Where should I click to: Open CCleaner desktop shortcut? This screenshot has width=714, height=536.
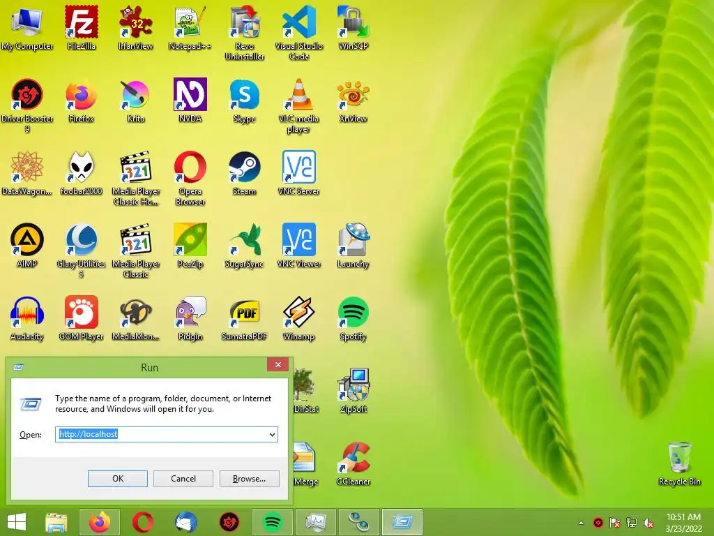click(353, 463)
